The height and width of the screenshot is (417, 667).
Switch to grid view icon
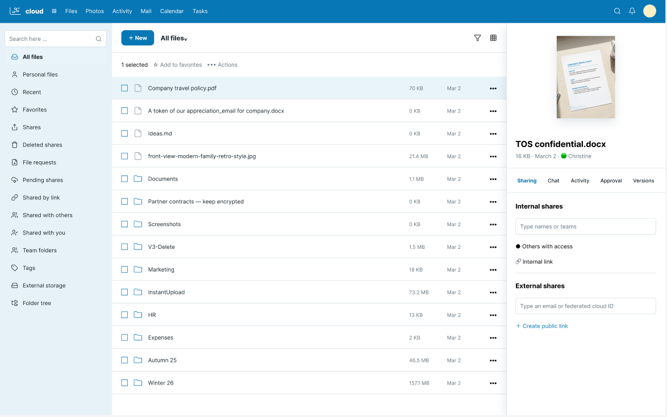pos(494,38)
